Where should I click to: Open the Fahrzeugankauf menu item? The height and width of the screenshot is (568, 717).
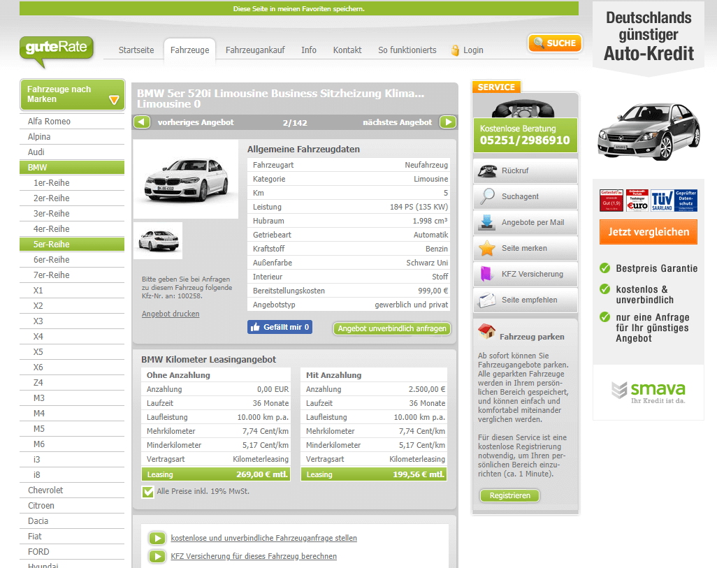click(255, 50)
